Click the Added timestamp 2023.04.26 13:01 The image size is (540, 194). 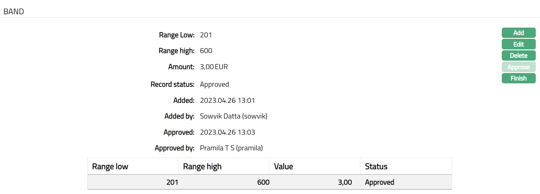point(227,100)
